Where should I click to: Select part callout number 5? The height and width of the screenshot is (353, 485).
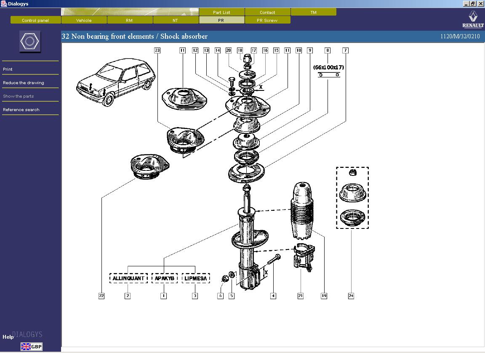tap(232, 296)
